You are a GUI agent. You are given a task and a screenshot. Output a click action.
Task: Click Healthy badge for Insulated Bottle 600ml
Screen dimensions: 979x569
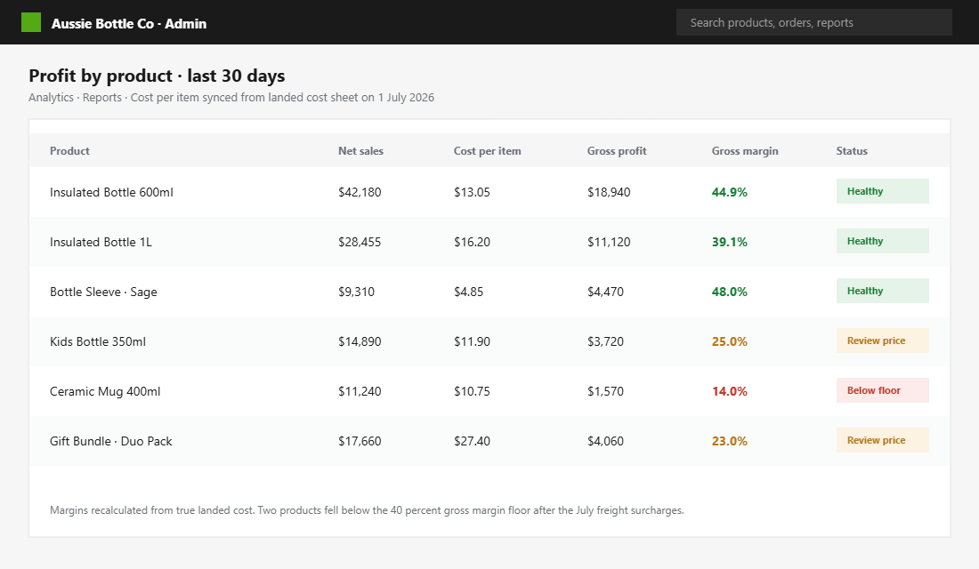click(882, 191)
